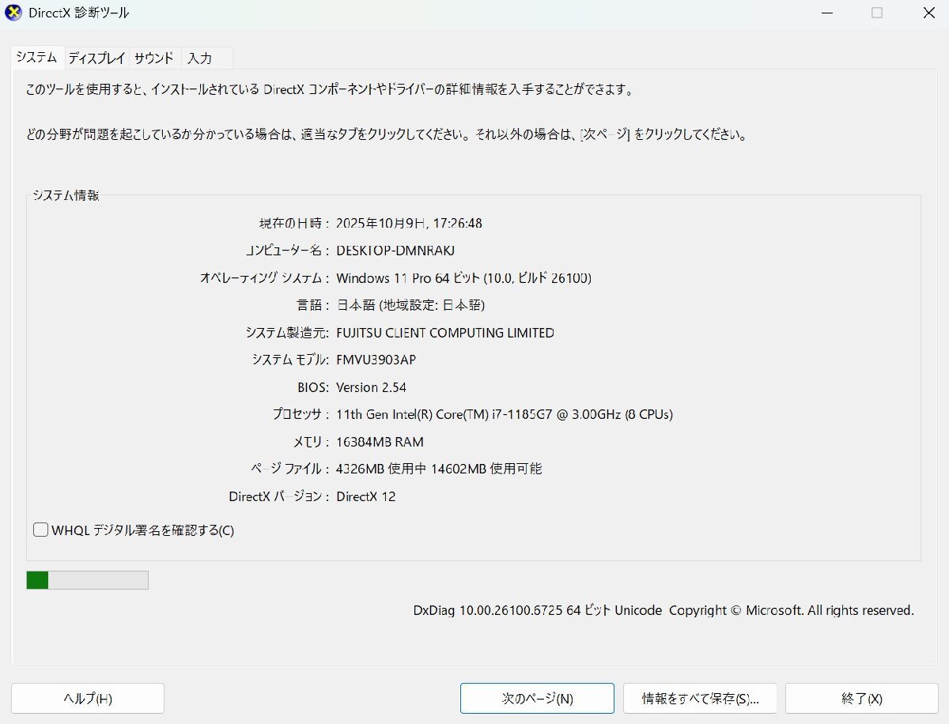
Task: Click the BIOS value Version 2.54
Action: coord(371,387)
